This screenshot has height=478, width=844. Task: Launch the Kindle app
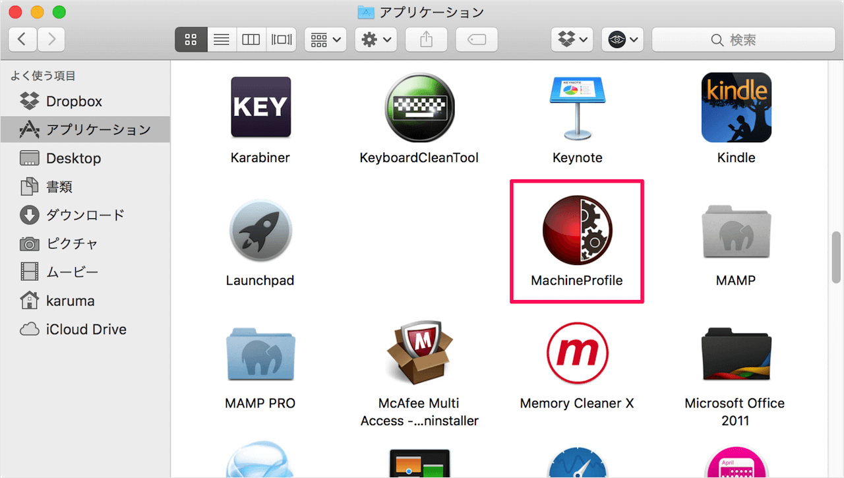(735, 107)
